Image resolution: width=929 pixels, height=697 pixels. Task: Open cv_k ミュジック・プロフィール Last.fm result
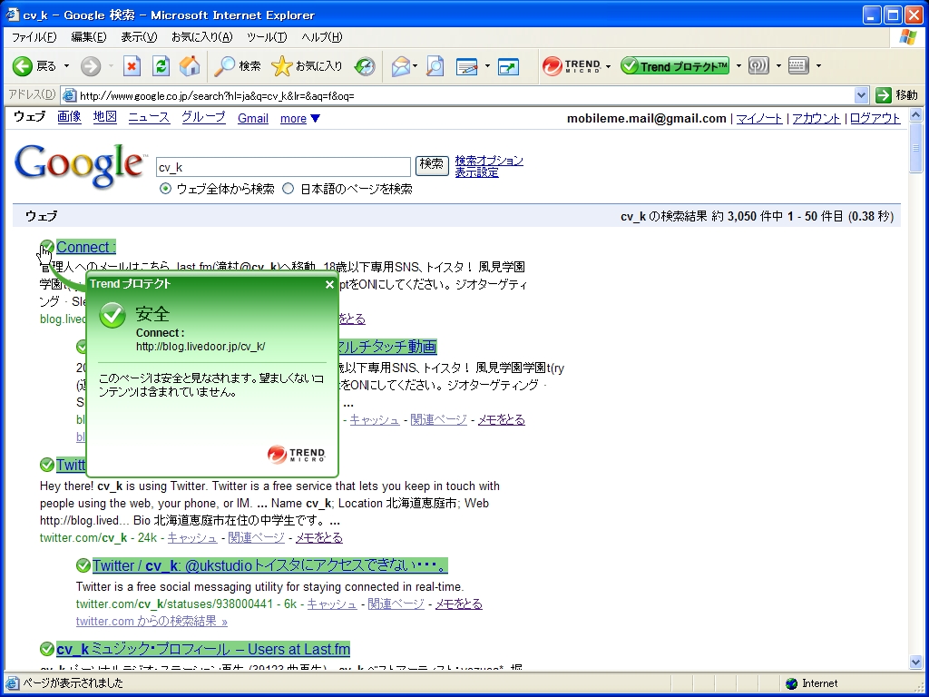[x=203, y=649]
